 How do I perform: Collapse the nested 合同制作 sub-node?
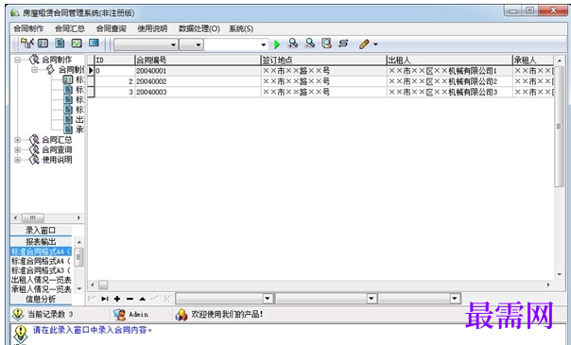click(x=34, y=70)
